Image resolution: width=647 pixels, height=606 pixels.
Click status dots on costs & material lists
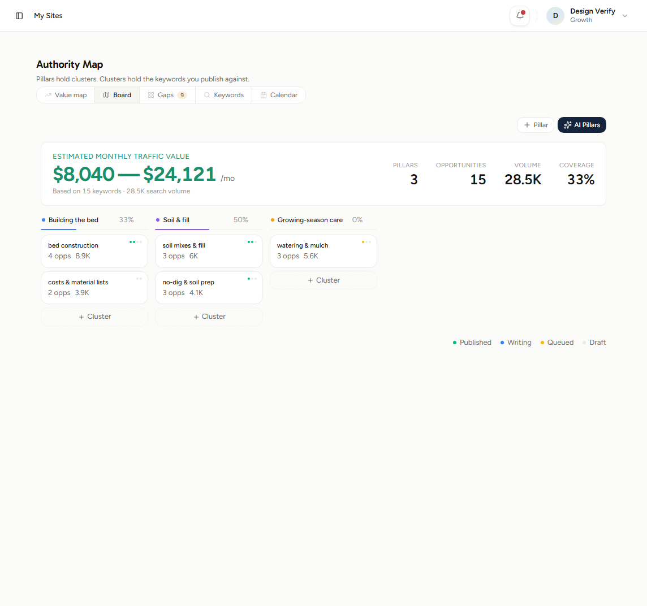[x=139, y=279]
